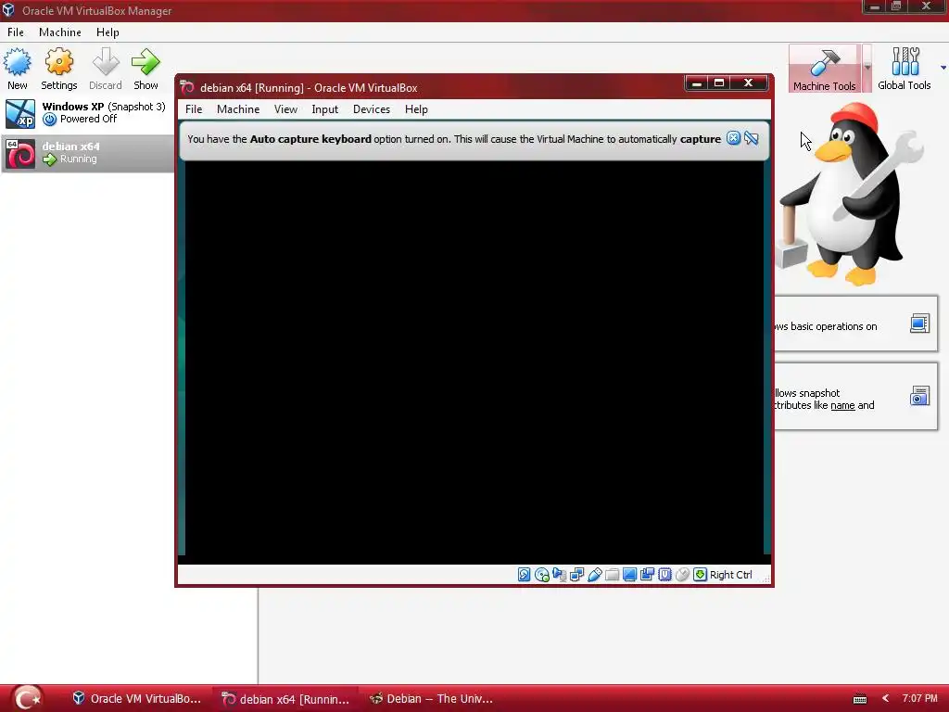Open the network adapter status icon

coord(576,575)
